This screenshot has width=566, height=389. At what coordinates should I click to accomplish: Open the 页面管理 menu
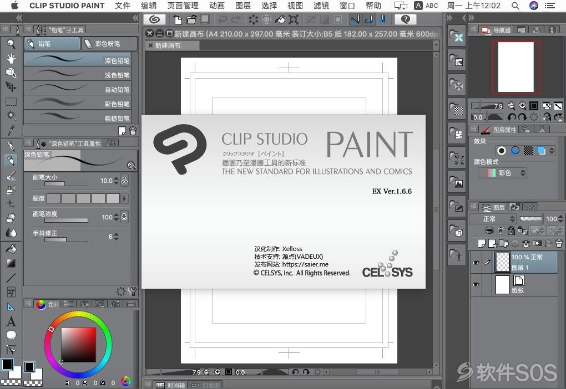coord(183,6)
